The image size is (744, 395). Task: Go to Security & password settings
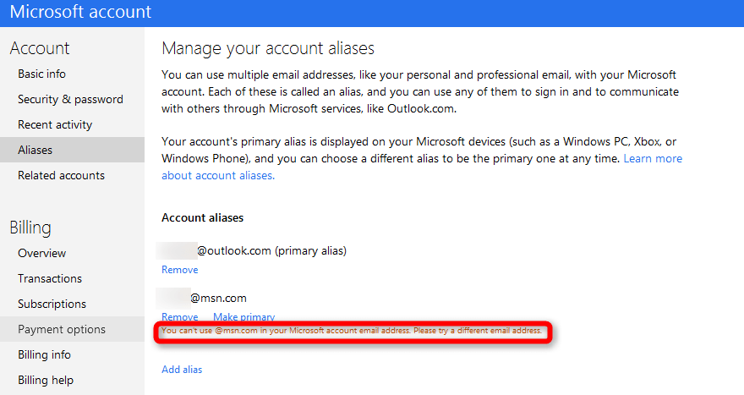[70, 99]
